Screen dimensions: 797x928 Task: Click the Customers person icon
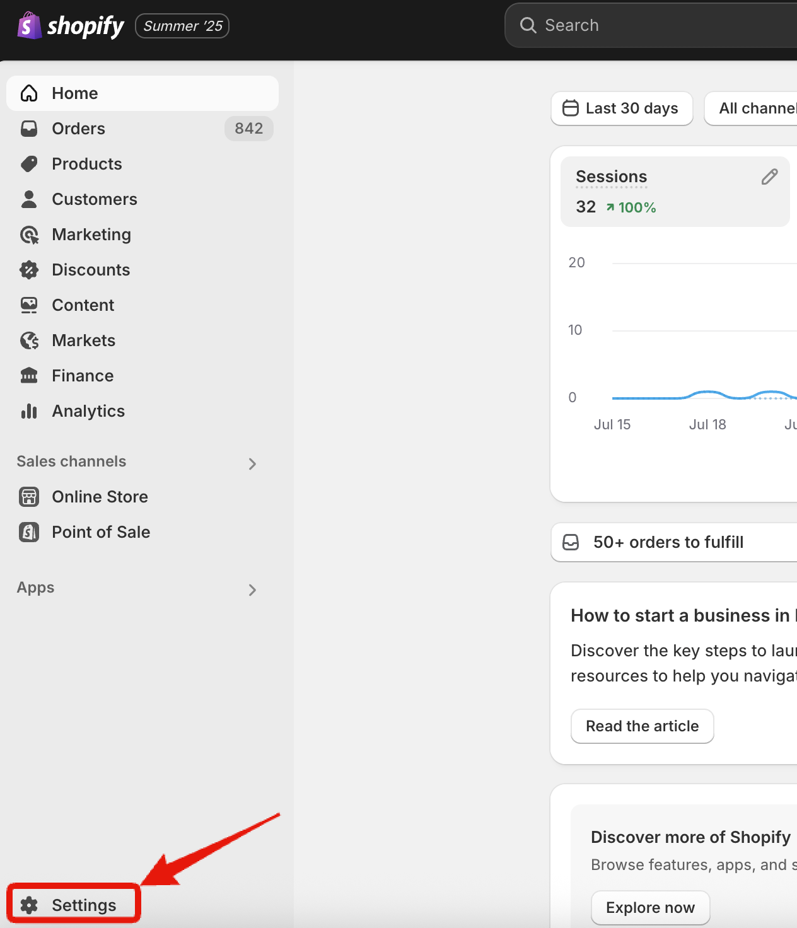(x=29, y=199)
